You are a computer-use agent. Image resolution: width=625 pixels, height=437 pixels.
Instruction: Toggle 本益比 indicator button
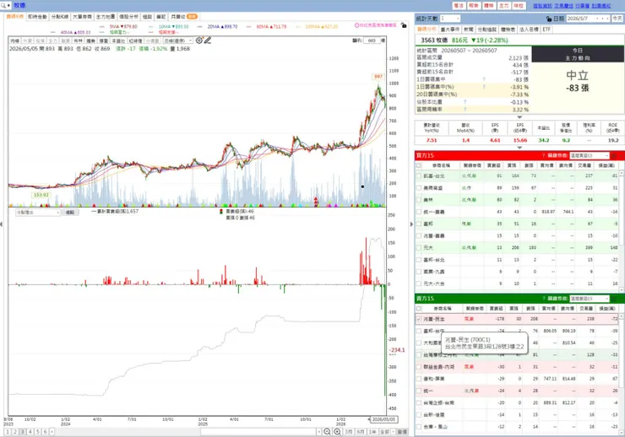118,40
